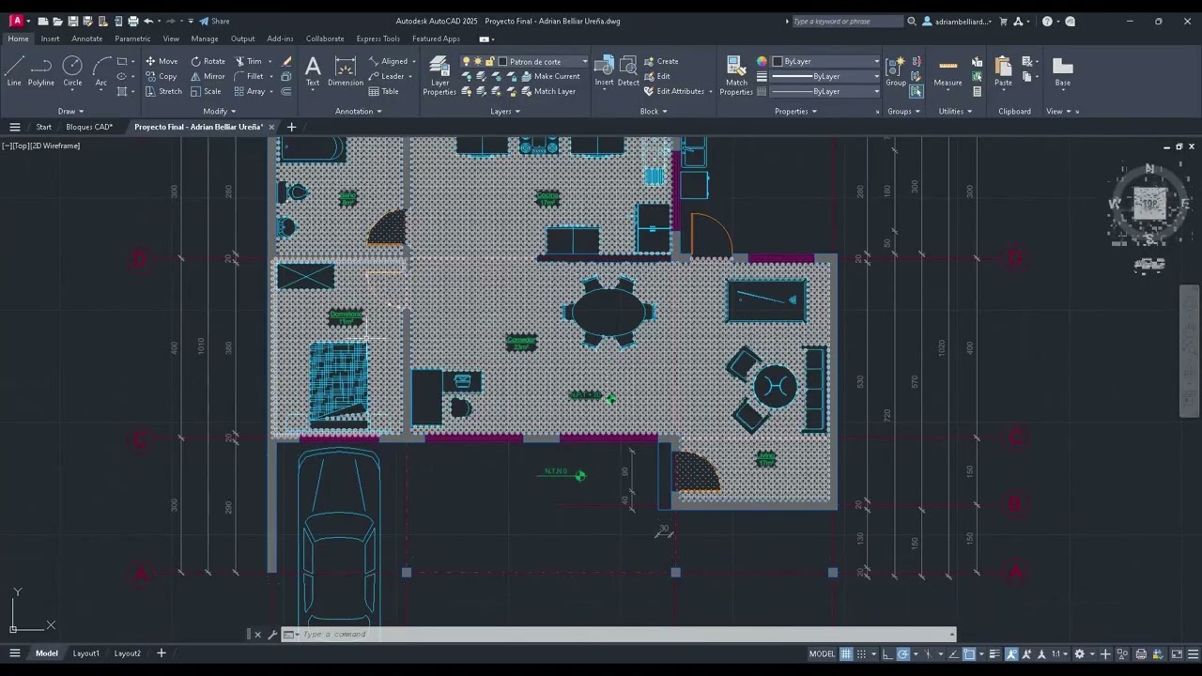The image size is (1202, 676).
Task: Toggle group selection on/off in Groups panel
Action: [x=917, y=91]
